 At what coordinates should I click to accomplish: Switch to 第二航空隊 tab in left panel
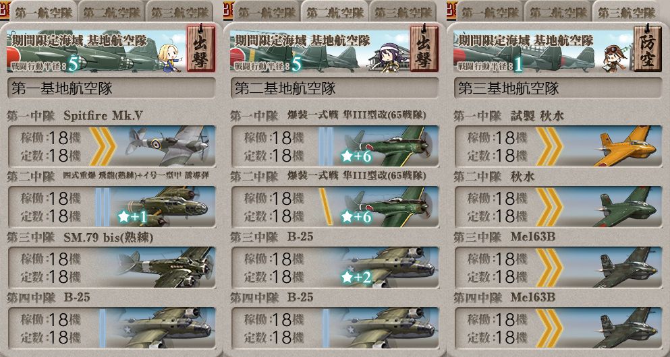click(110, 12)
